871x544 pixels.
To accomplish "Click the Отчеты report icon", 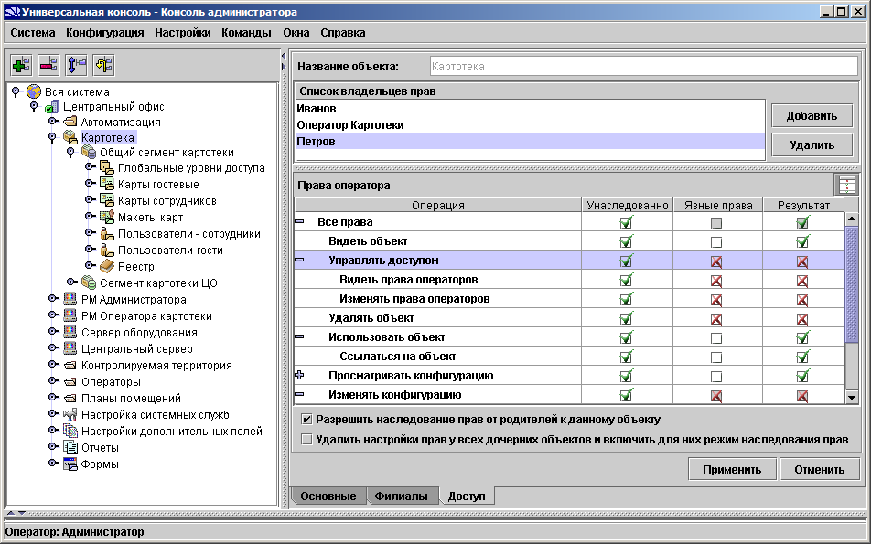I will pyautogui.click(x=70, y=447).
